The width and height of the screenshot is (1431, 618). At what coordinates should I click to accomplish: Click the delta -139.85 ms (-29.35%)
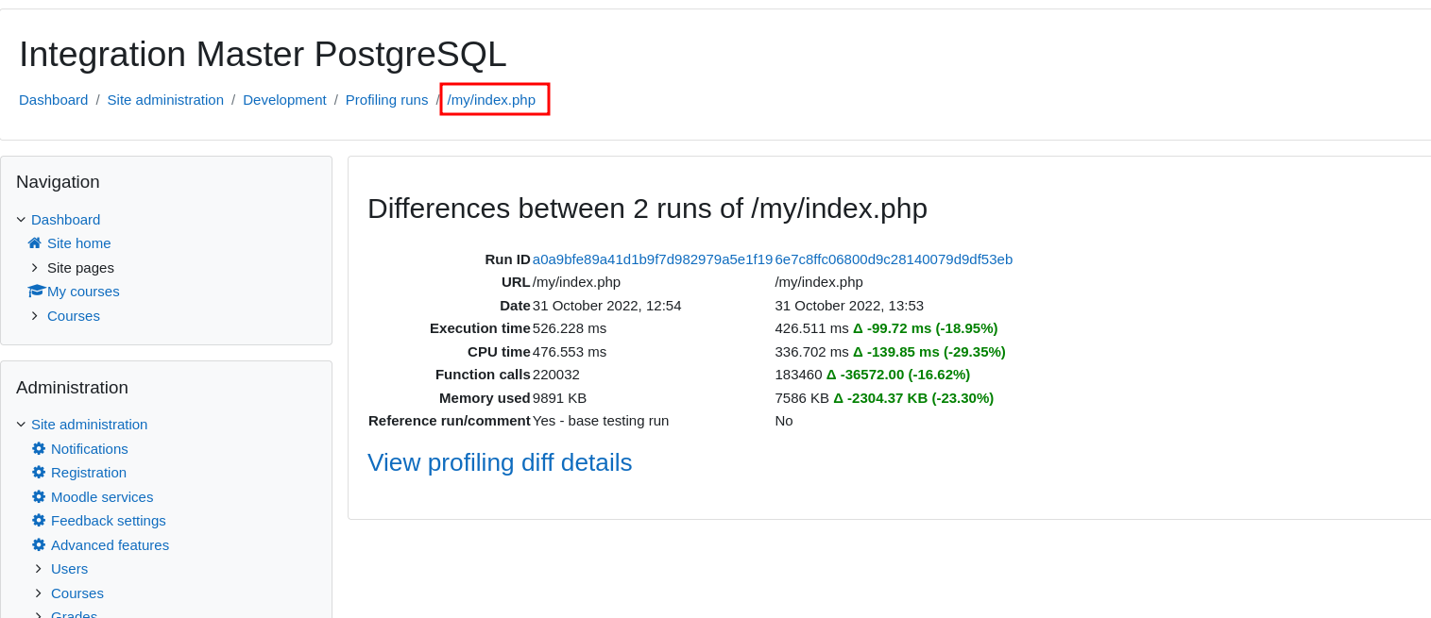pos(928,352)
